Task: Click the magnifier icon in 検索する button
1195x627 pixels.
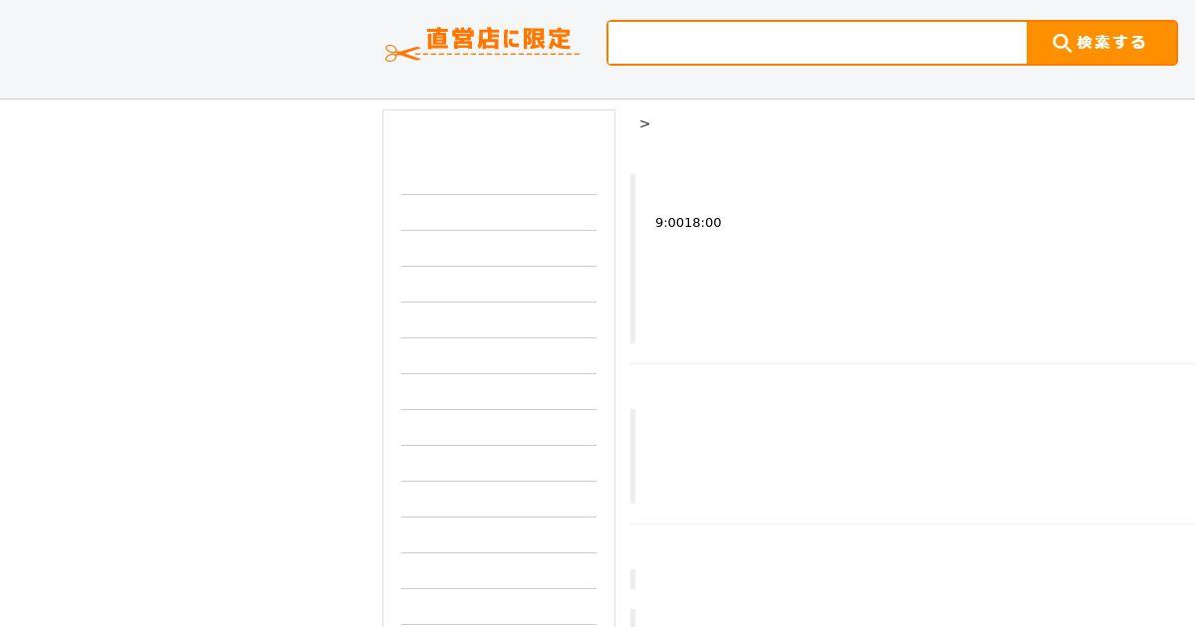Action: coord(1063,43)
